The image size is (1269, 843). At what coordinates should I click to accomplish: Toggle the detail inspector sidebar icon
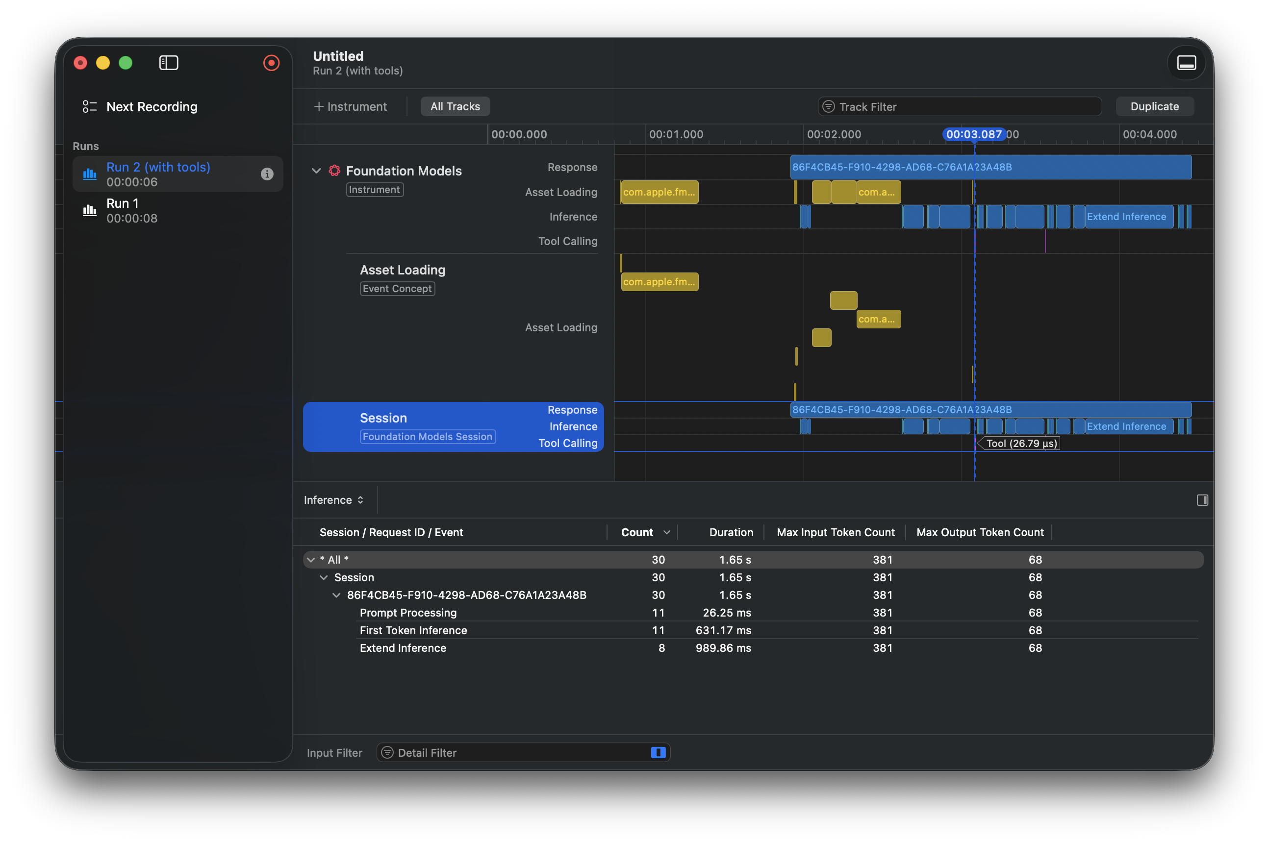[1202, 500]
